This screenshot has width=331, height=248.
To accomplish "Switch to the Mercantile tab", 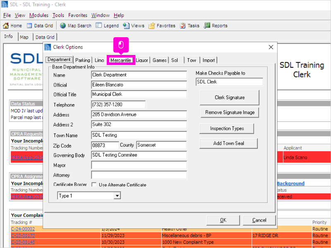I will click(121, 60).
